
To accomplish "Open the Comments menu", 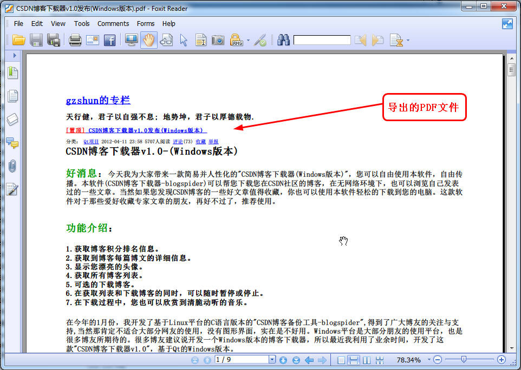I will click(113, 24).
